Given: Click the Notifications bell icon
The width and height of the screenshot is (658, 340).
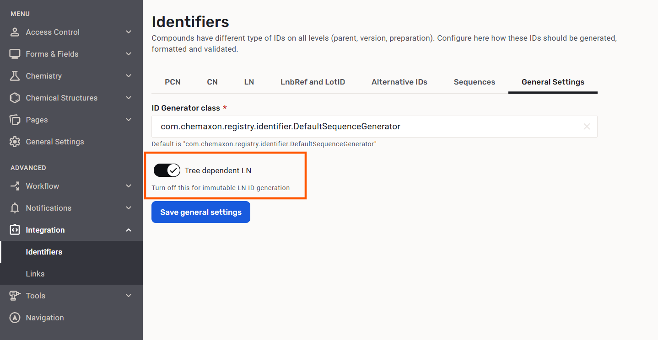Looking at the screenshot, I should pos(15,208).
